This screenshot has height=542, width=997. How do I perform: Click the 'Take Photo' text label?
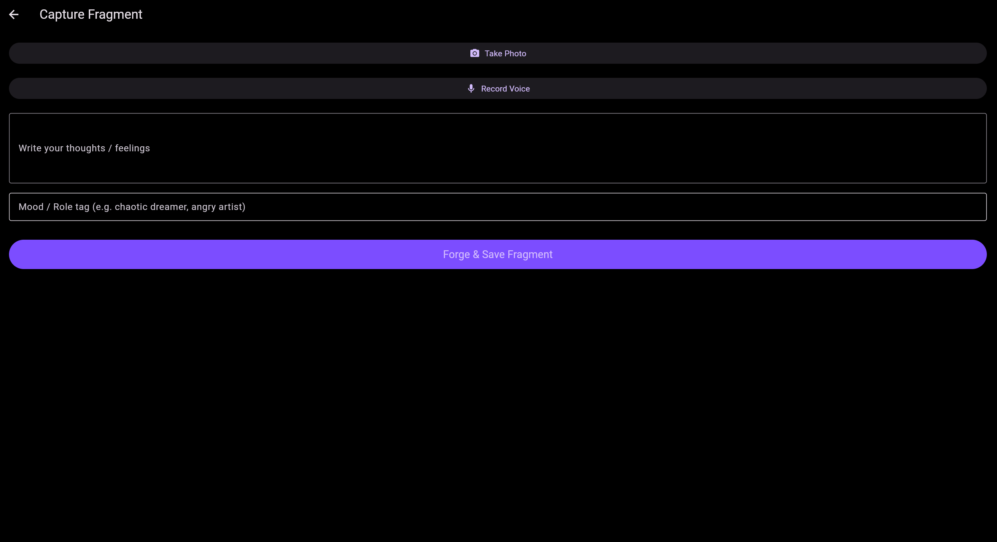click(x=505, y=54)
